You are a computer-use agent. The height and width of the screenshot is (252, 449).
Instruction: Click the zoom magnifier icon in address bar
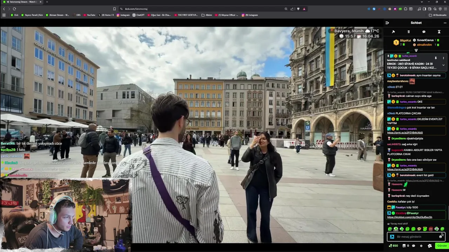(x=286, y=9)
